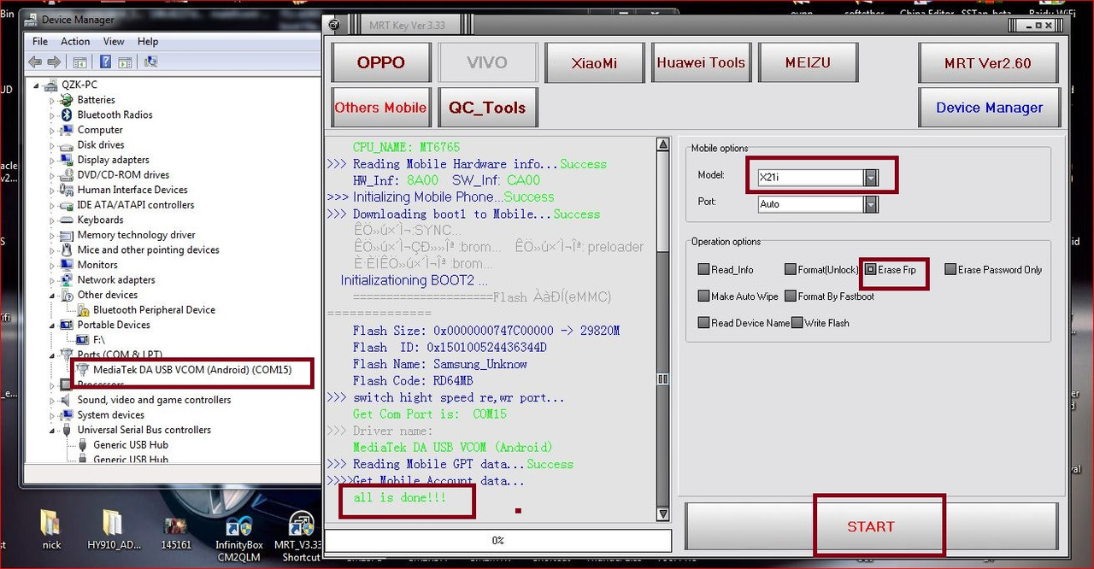1094x569 pixels.
Task: Click the MRT Ver2.60 button
Action: coord(988,62)
